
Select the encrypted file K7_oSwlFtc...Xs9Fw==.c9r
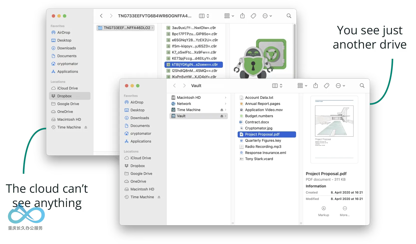pyautogui.click(x=193, y=52)
